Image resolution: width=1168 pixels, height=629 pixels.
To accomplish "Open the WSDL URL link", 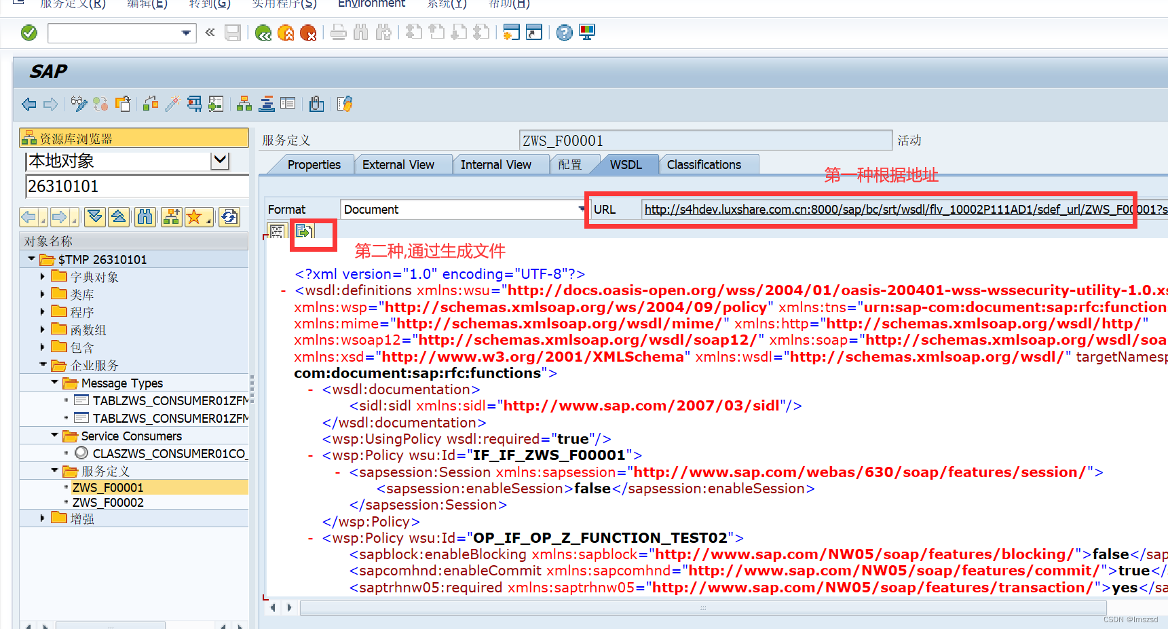I will click(905, 210).
